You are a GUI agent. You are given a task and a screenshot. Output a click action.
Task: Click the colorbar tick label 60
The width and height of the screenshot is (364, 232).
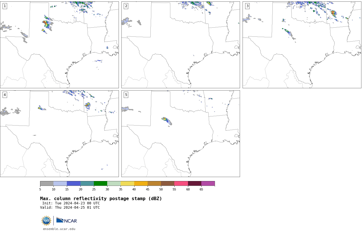pos(188,190)
